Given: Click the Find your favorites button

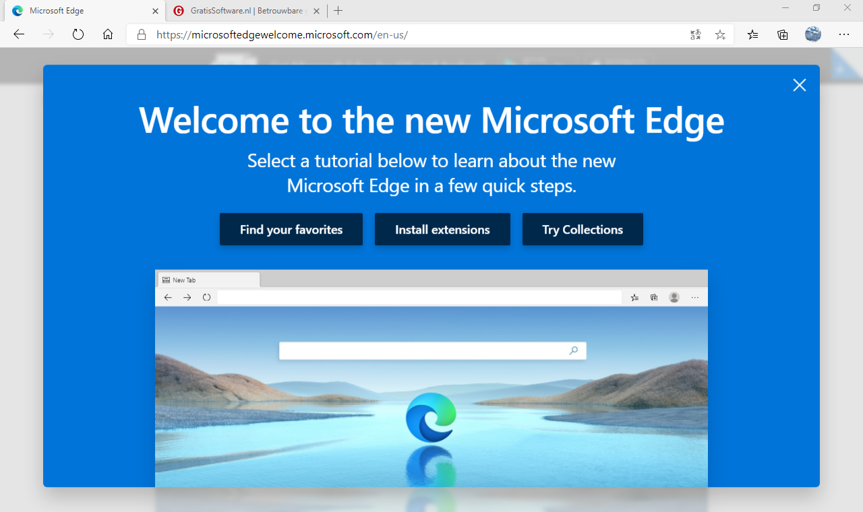Looking at the screenshot, I should coord(291,230).
